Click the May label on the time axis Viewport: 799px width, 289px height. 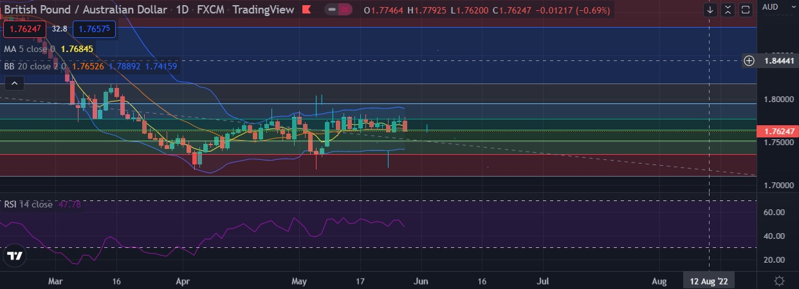point(299,281)
